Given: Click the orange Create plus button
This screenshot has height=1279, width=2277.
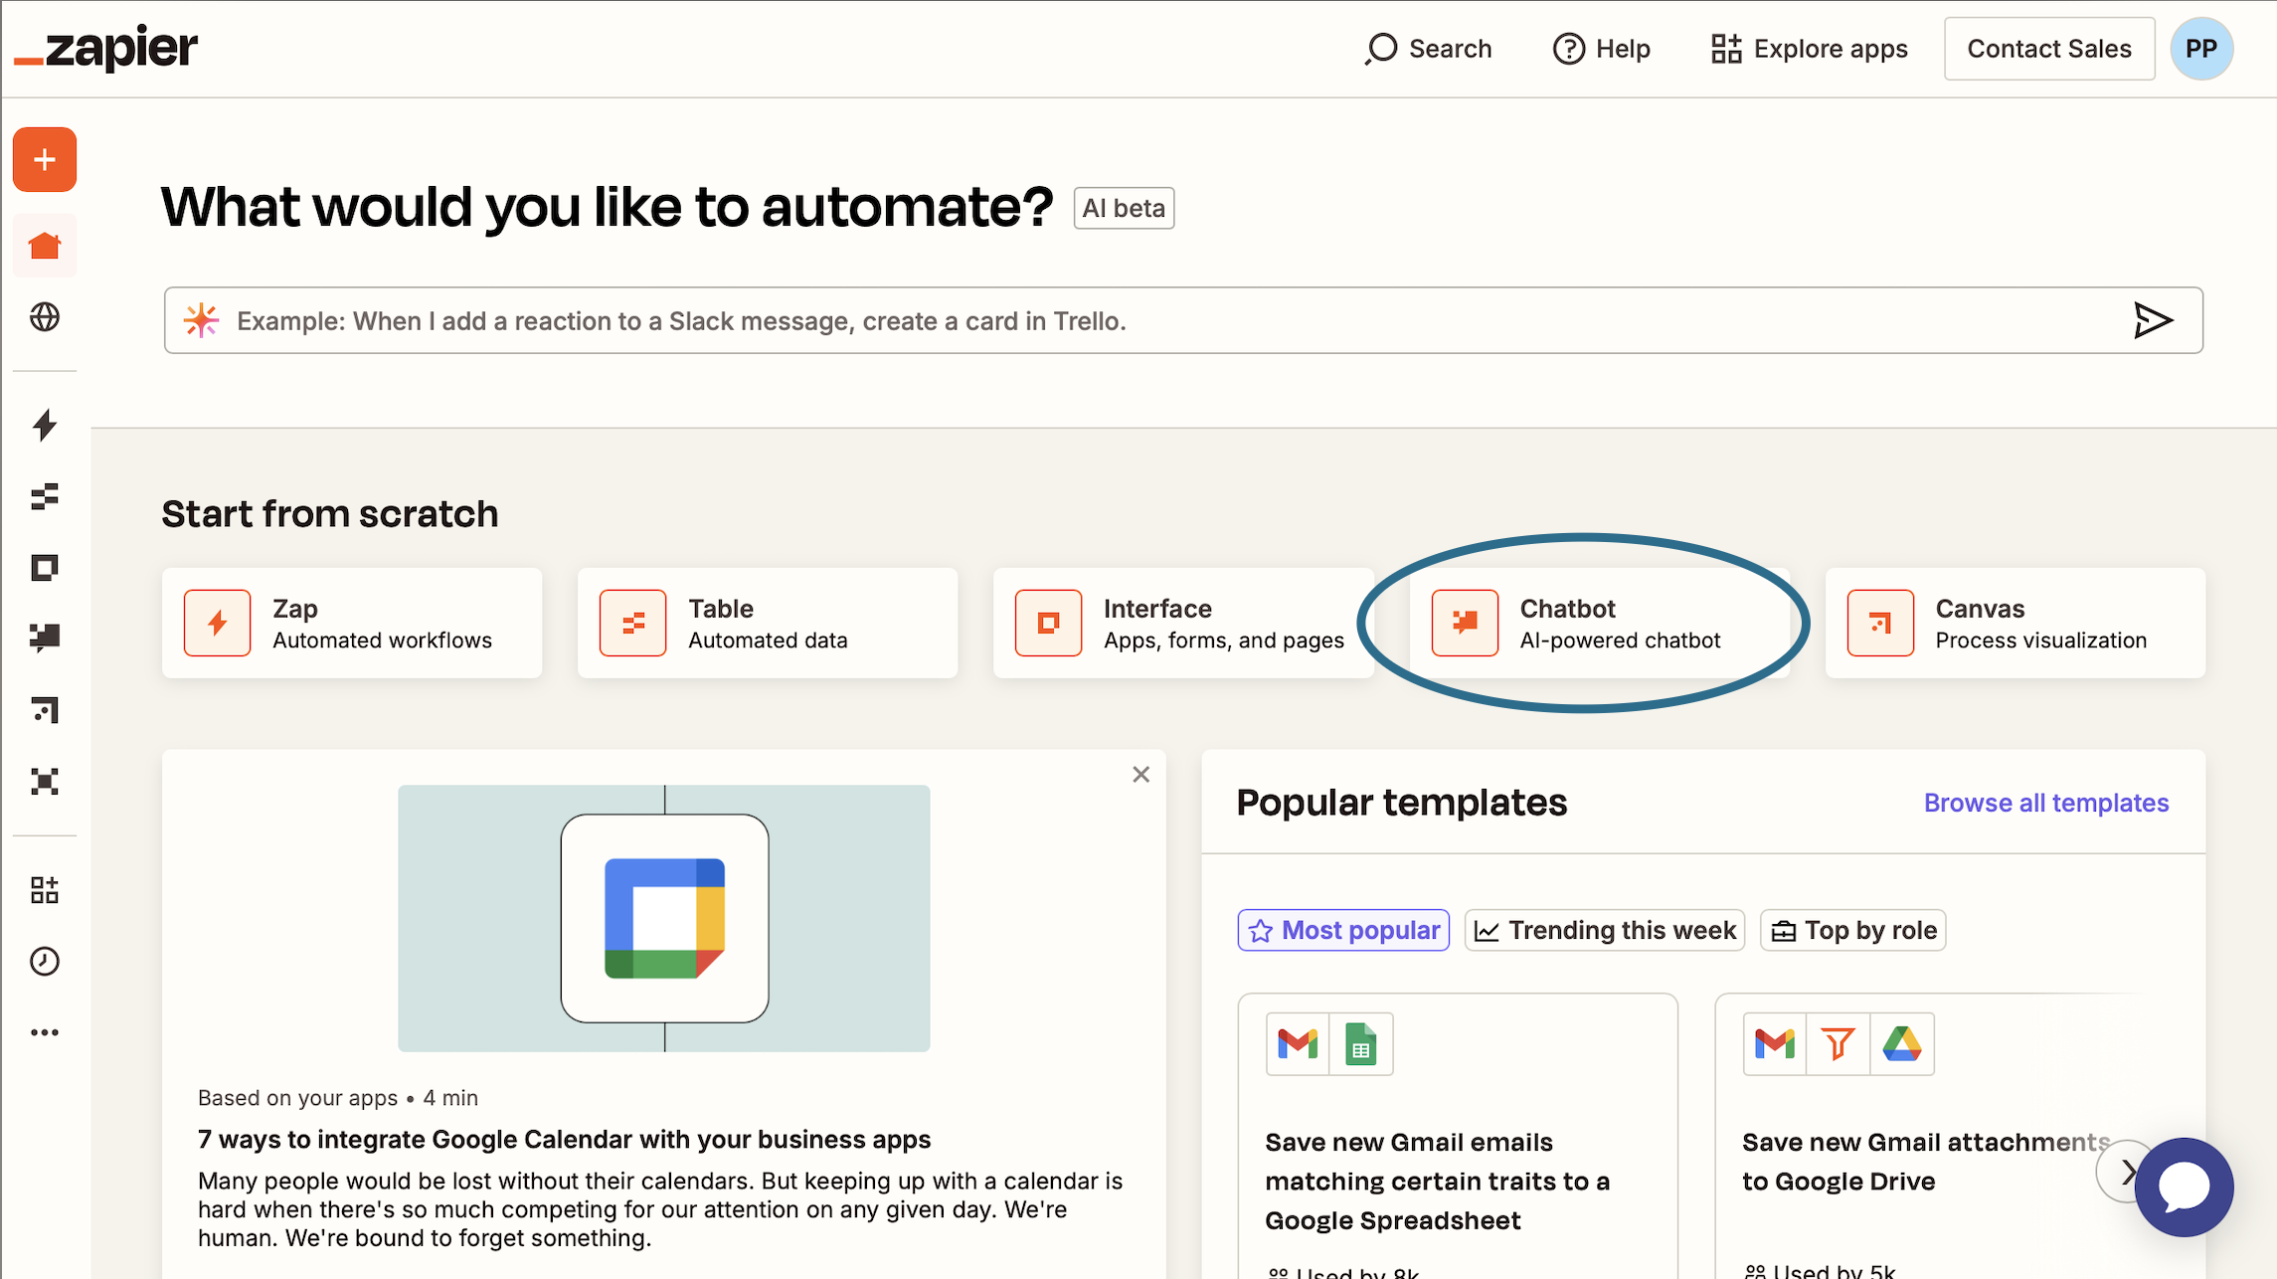Looking at the screenshot, I should 45,159.
